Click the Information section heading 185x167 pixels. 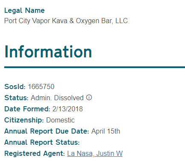coord(48,51)
